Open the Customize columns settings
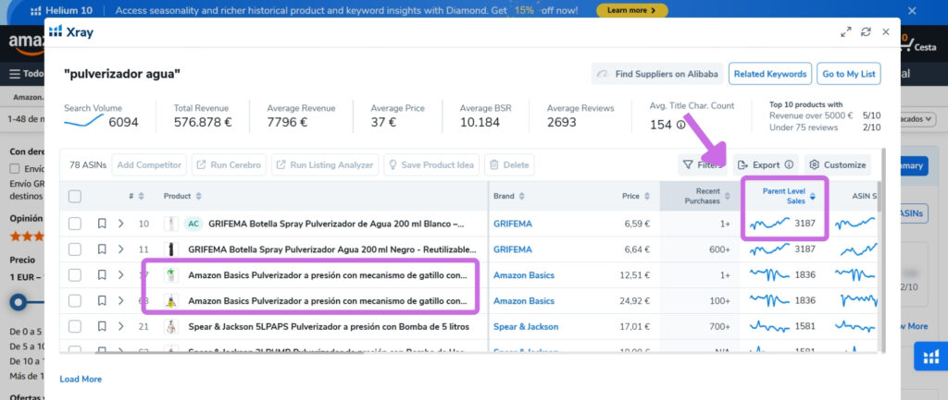Image resolution: width=948 pixels, height=400 pixels. (837, 164)
